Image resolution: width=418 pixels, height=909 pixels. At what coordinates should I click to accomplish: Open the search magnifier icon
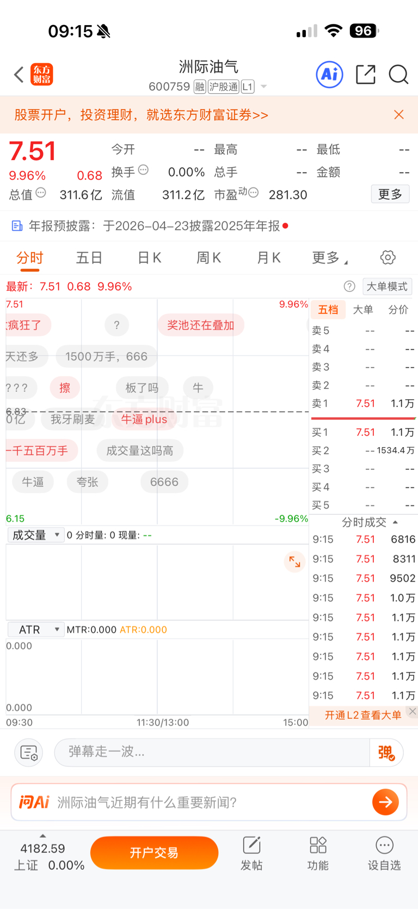pos(398,75)
